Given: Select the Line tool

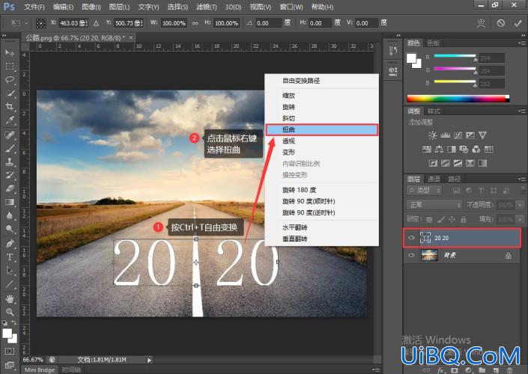Looking at the screenshot, I should (x=10, y=284).
